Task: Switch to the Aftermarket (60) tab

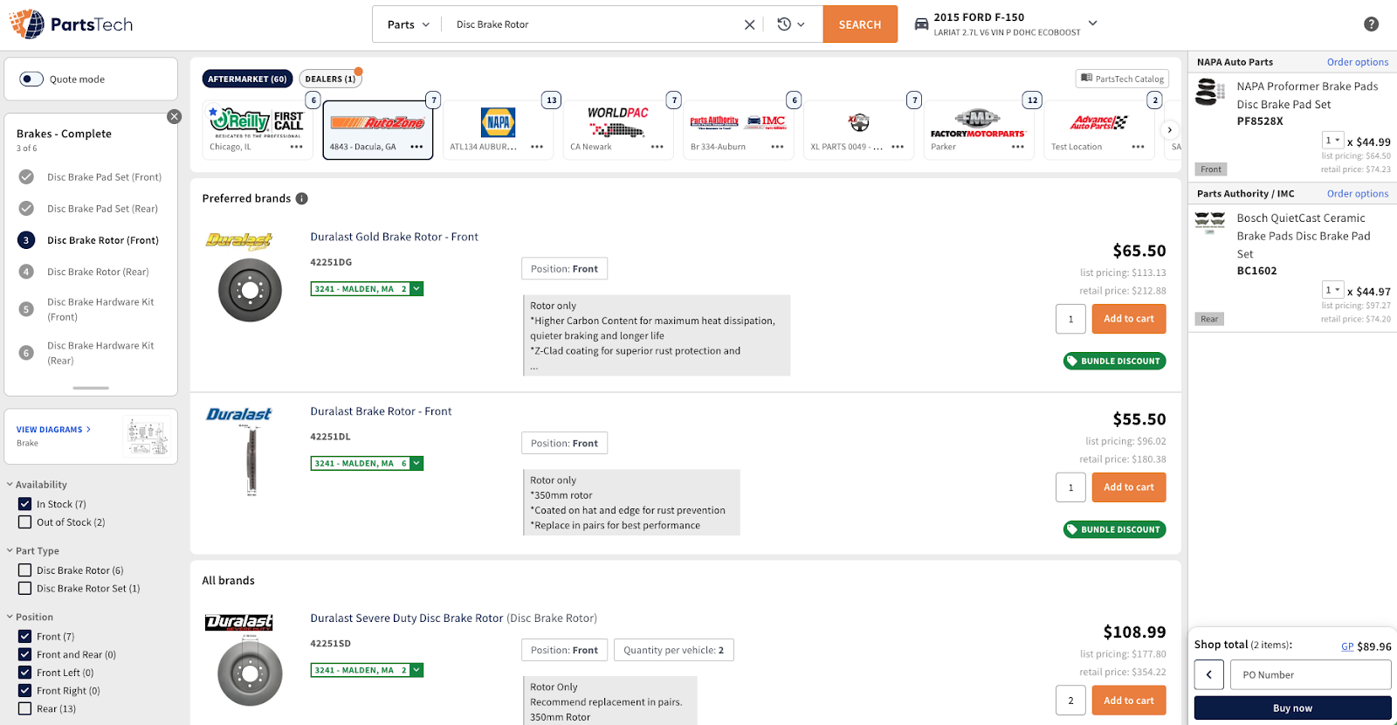Action: tap(247, 79)
